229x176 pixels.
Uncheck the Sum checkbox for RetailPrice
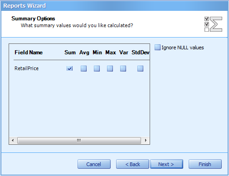(69, 68)
